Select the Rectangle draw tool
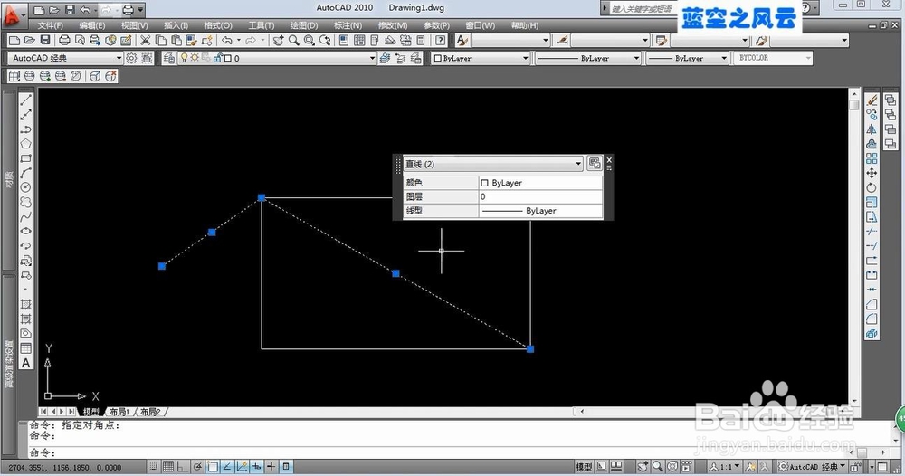The image size is (905, 476). click(26, 158)
